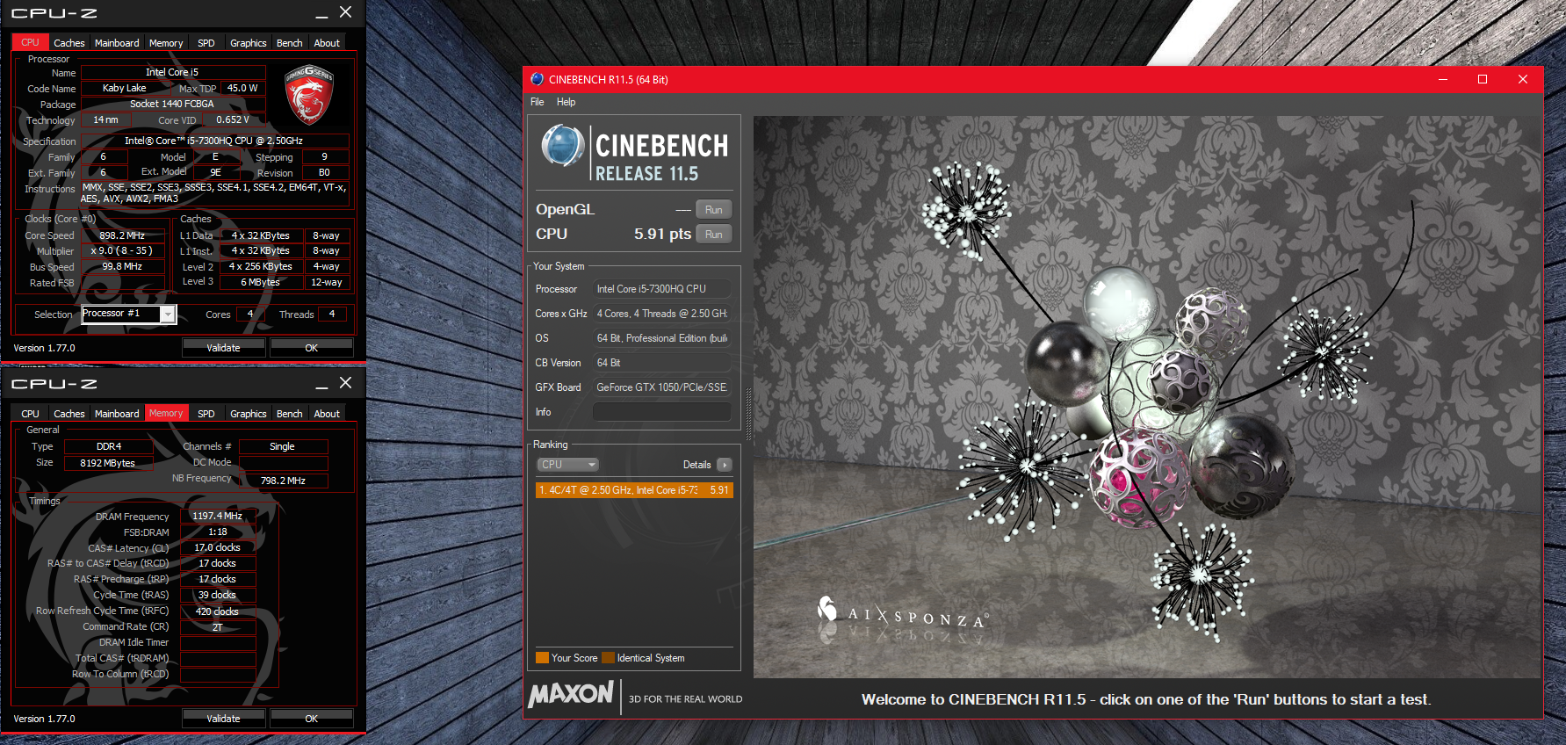Click the Cinebench globe logo
The image size is (1566, 745).
tap(563, 145)
